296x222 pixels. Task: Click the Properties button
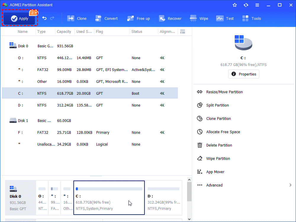(x=244, y=74)
